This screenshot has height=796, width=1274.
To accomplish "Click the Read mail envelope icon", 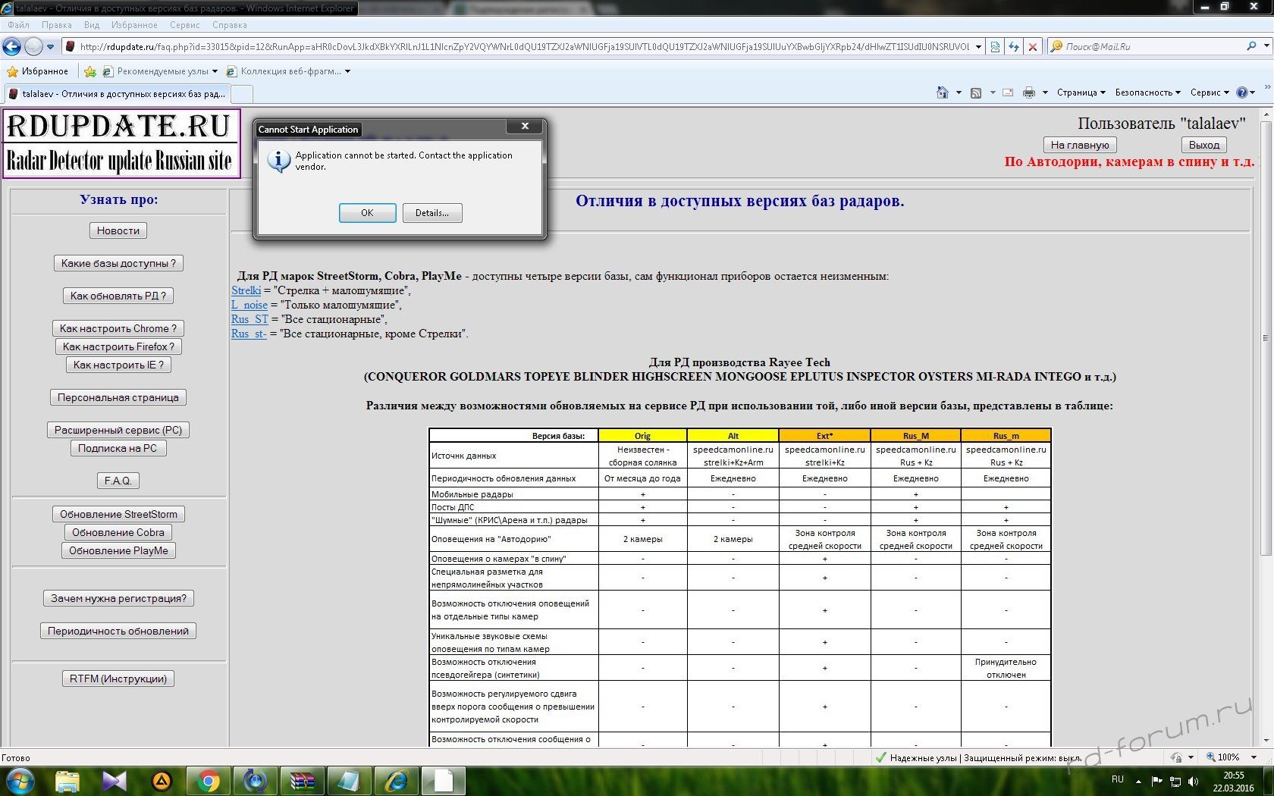I will pyautogui.click(x=1008, y=92).
